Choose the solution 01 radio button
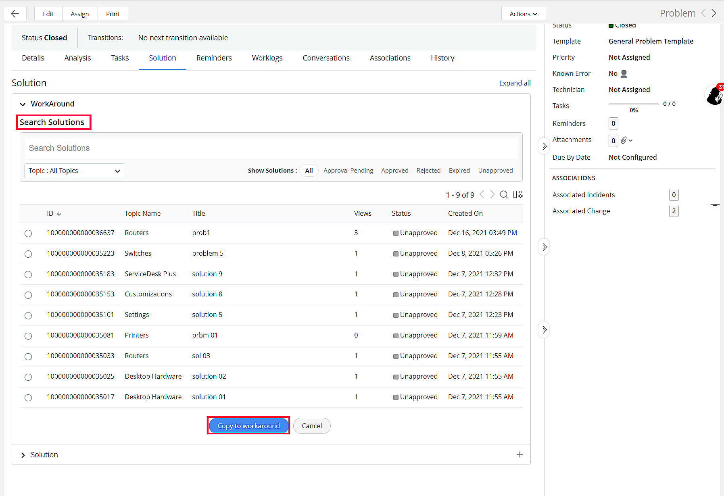This screenshot has height=496, width=724. coord(28,398)
